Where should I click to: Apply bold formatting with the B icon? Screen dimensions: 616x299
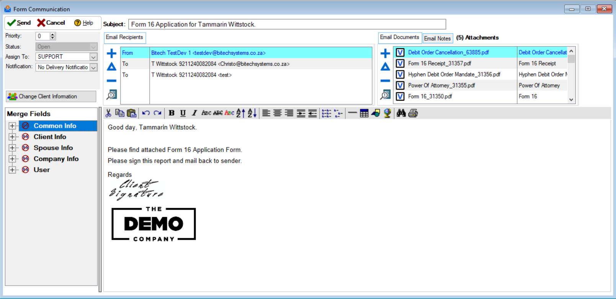pos(172,113)
